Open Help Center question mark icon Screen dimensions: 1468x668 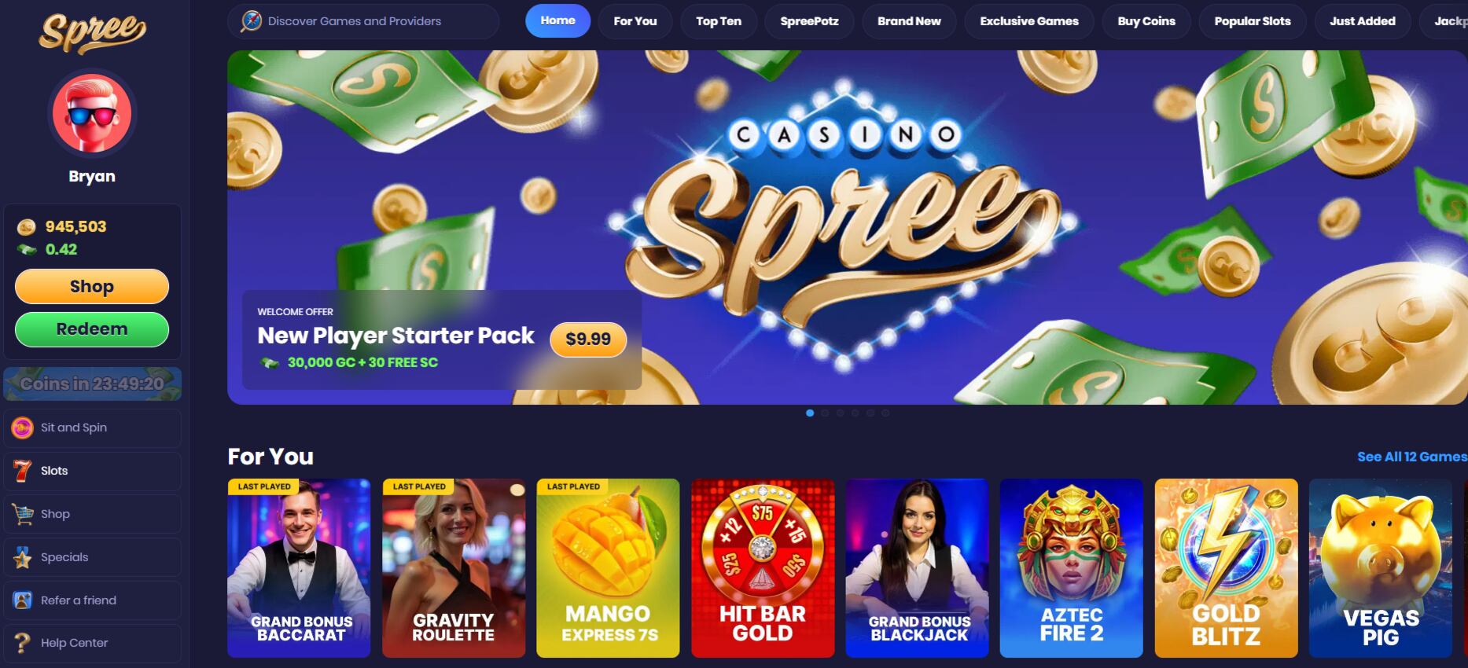click(22, 643)
